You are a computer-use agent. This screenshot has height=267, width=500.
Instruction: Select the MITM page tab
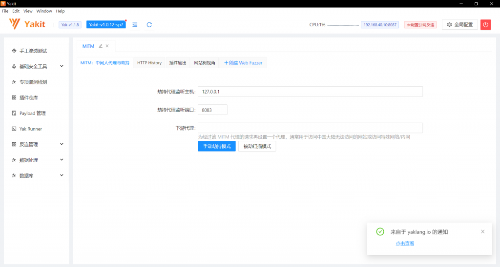[88, 46]
